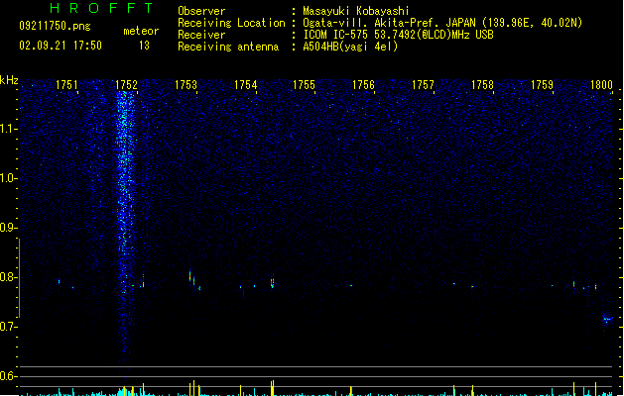Click the 1757 time marker

[423, 85]
